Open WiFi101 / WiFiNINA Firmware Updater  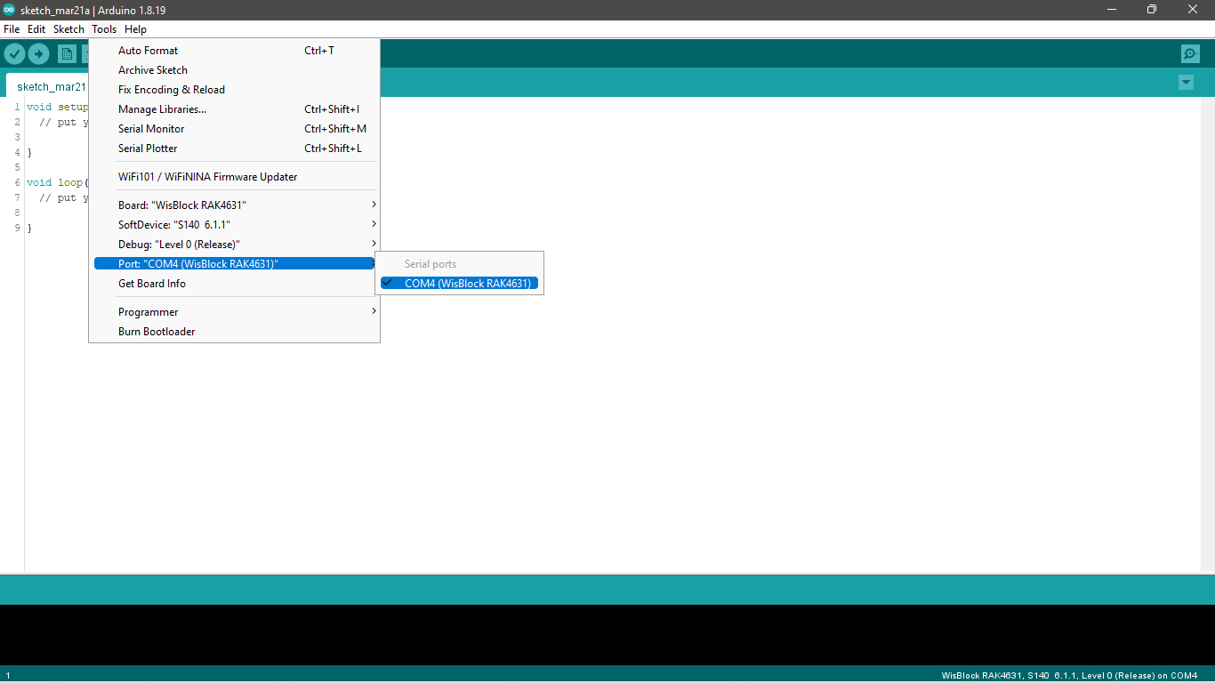(x=235, y=177)
